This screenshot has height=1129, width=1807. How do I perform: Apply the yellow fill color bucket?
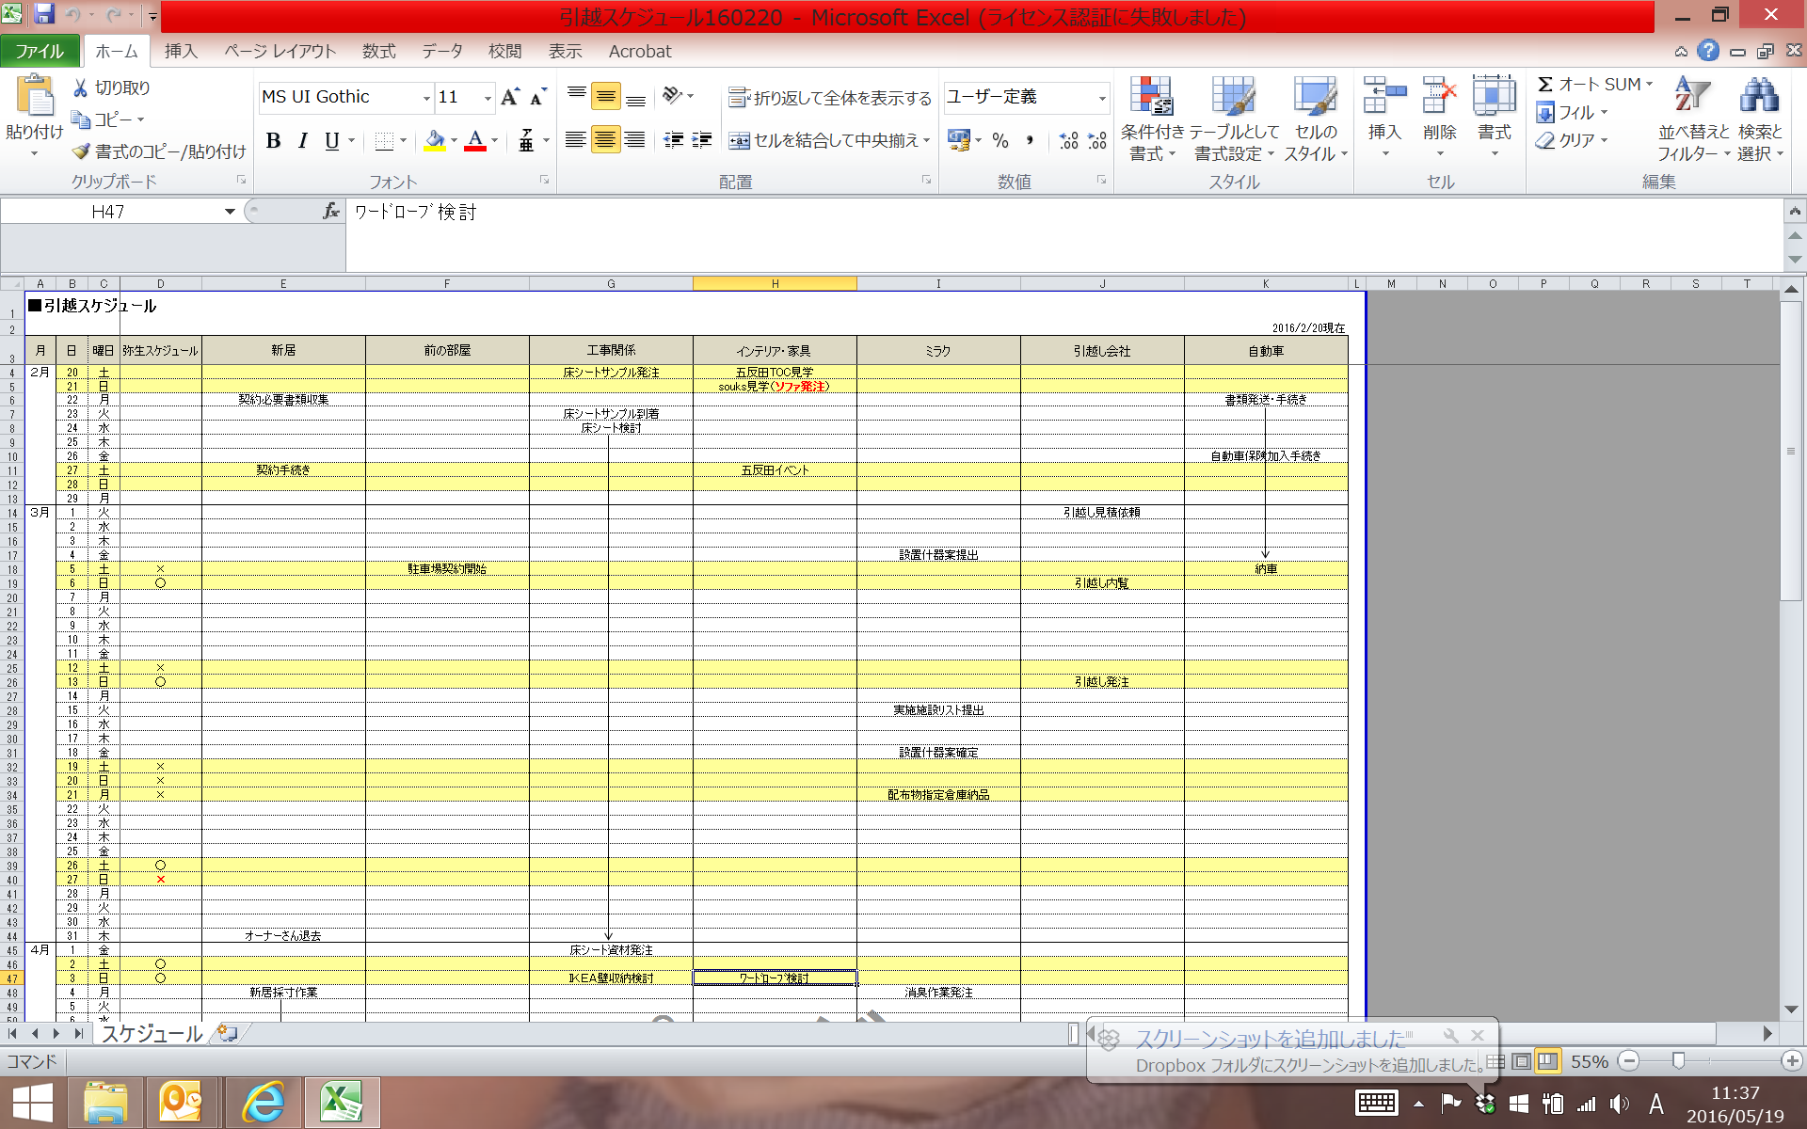click(x=435, y=141)
